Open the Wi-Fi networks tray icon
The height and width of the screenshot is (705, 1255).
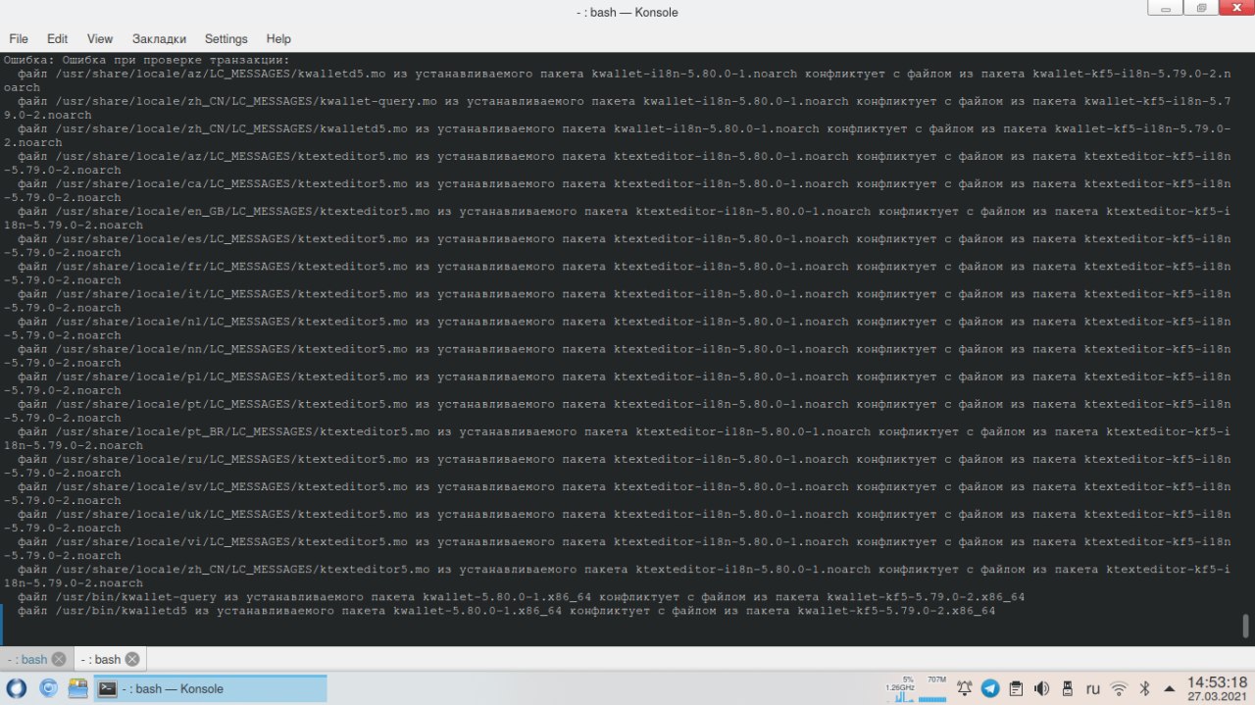1119,688
